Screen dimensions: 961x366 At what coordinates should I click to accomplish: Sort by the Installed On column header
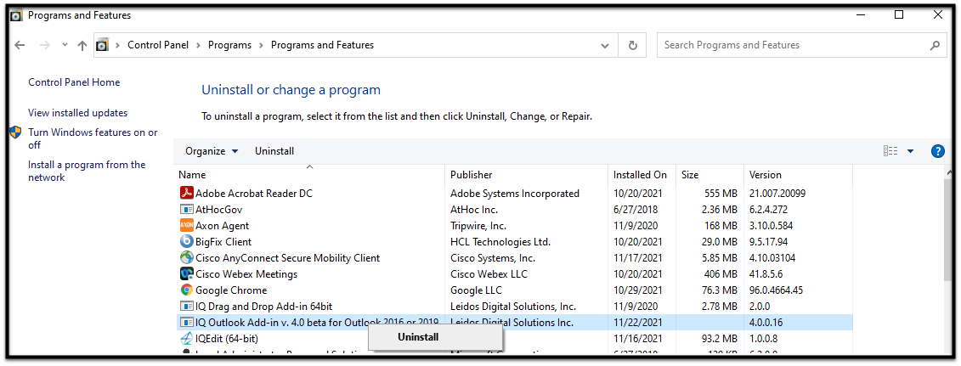(642, 174)
